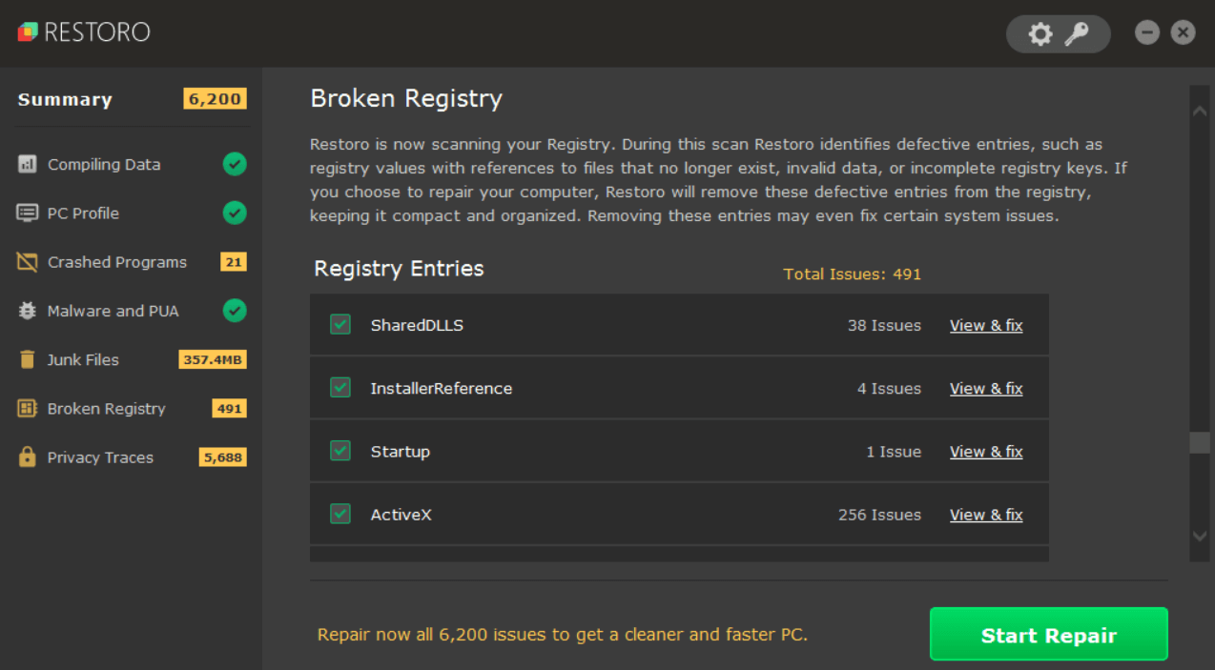Select Broken Registry in the sidebar

pos(106,408)
